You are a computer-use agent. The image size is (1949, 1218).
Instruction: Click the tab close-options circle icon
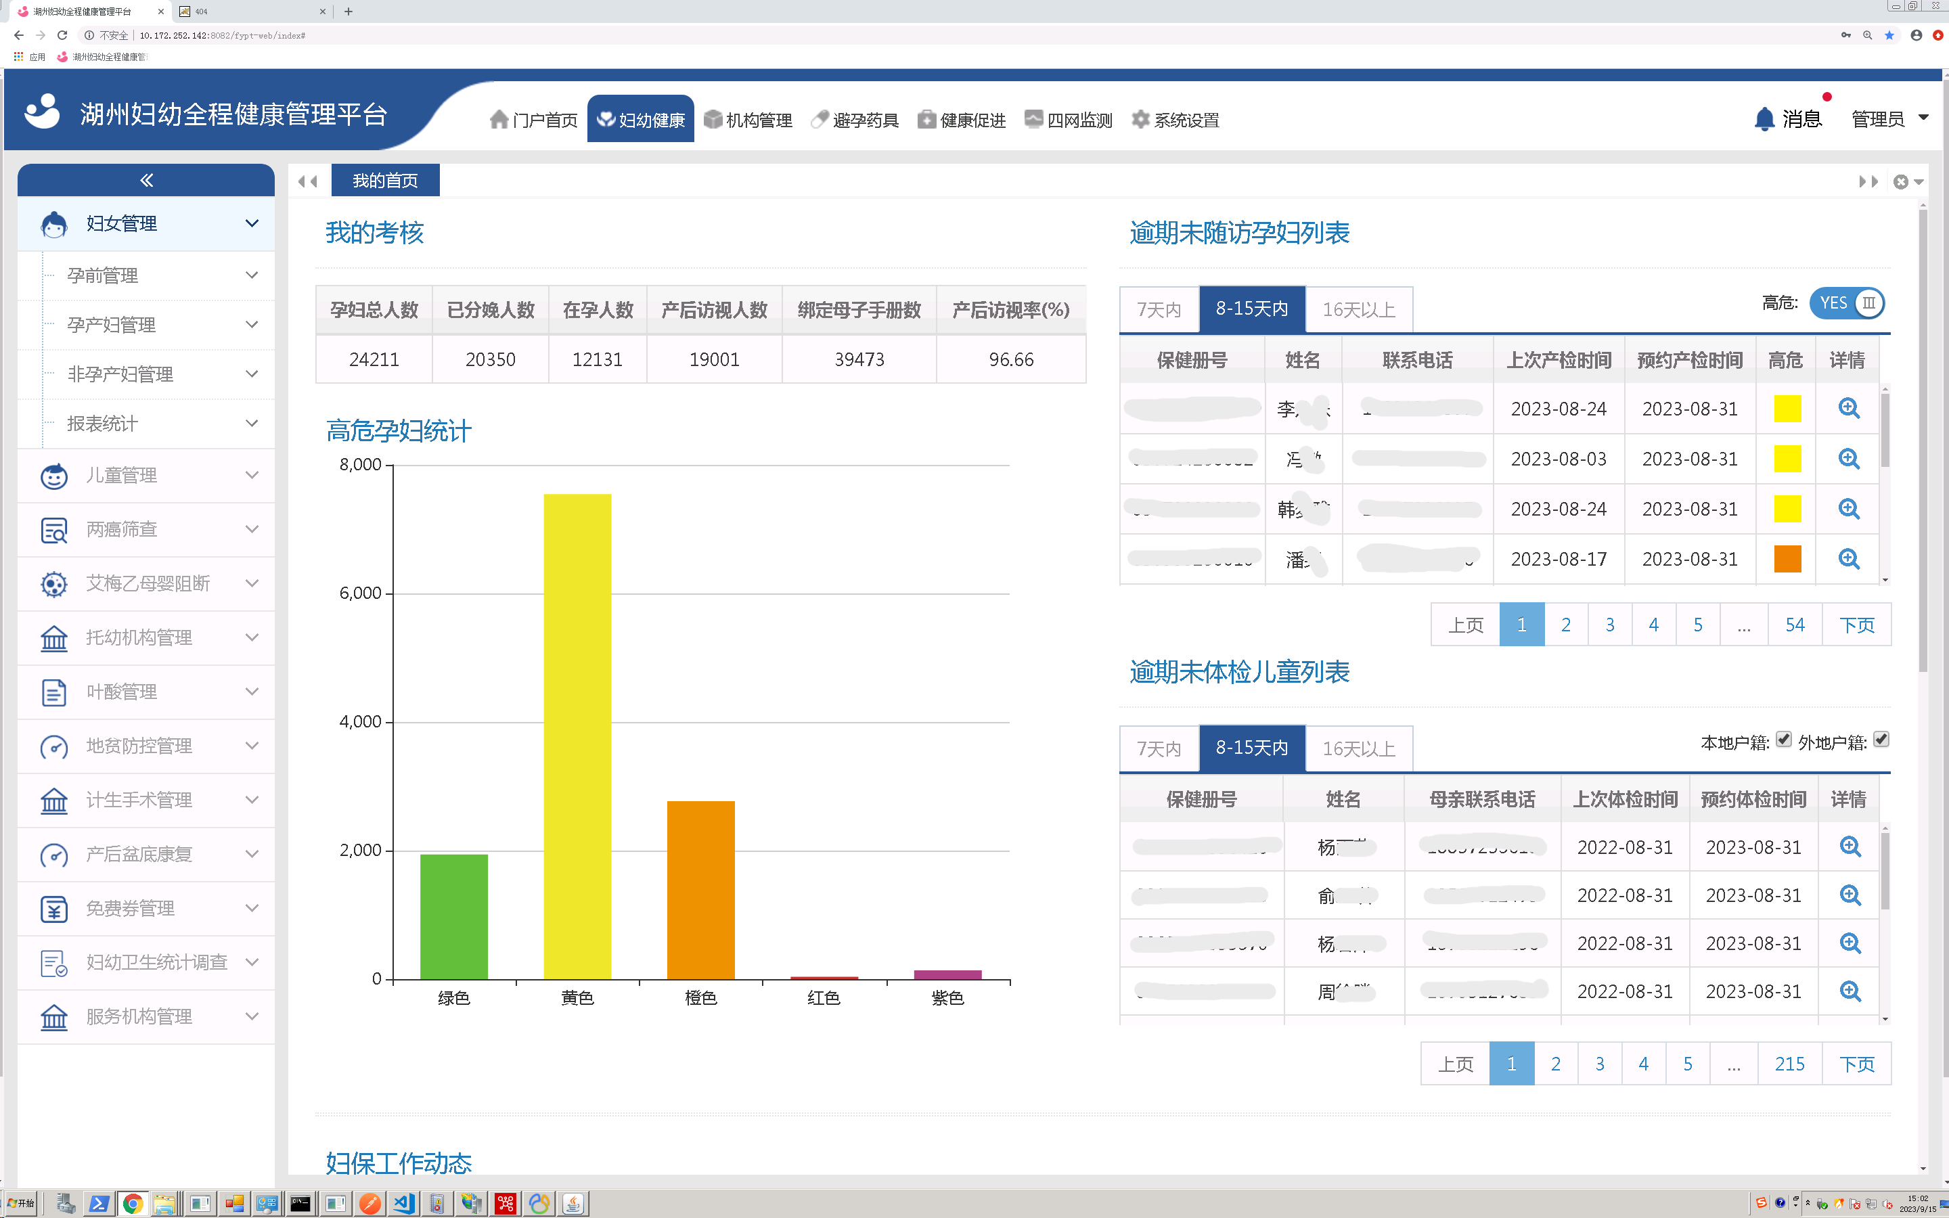[x=1901, y=181]
